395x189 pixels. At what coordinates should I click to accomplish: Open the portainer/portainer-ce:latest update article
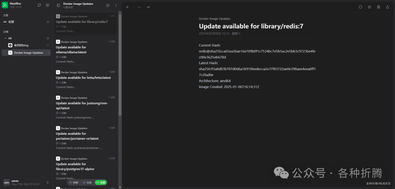coord(85,138)
